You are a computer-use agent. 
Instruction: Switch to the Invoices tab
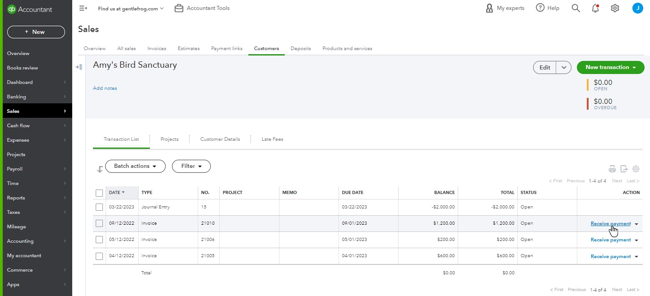click(x=157, y=48)
